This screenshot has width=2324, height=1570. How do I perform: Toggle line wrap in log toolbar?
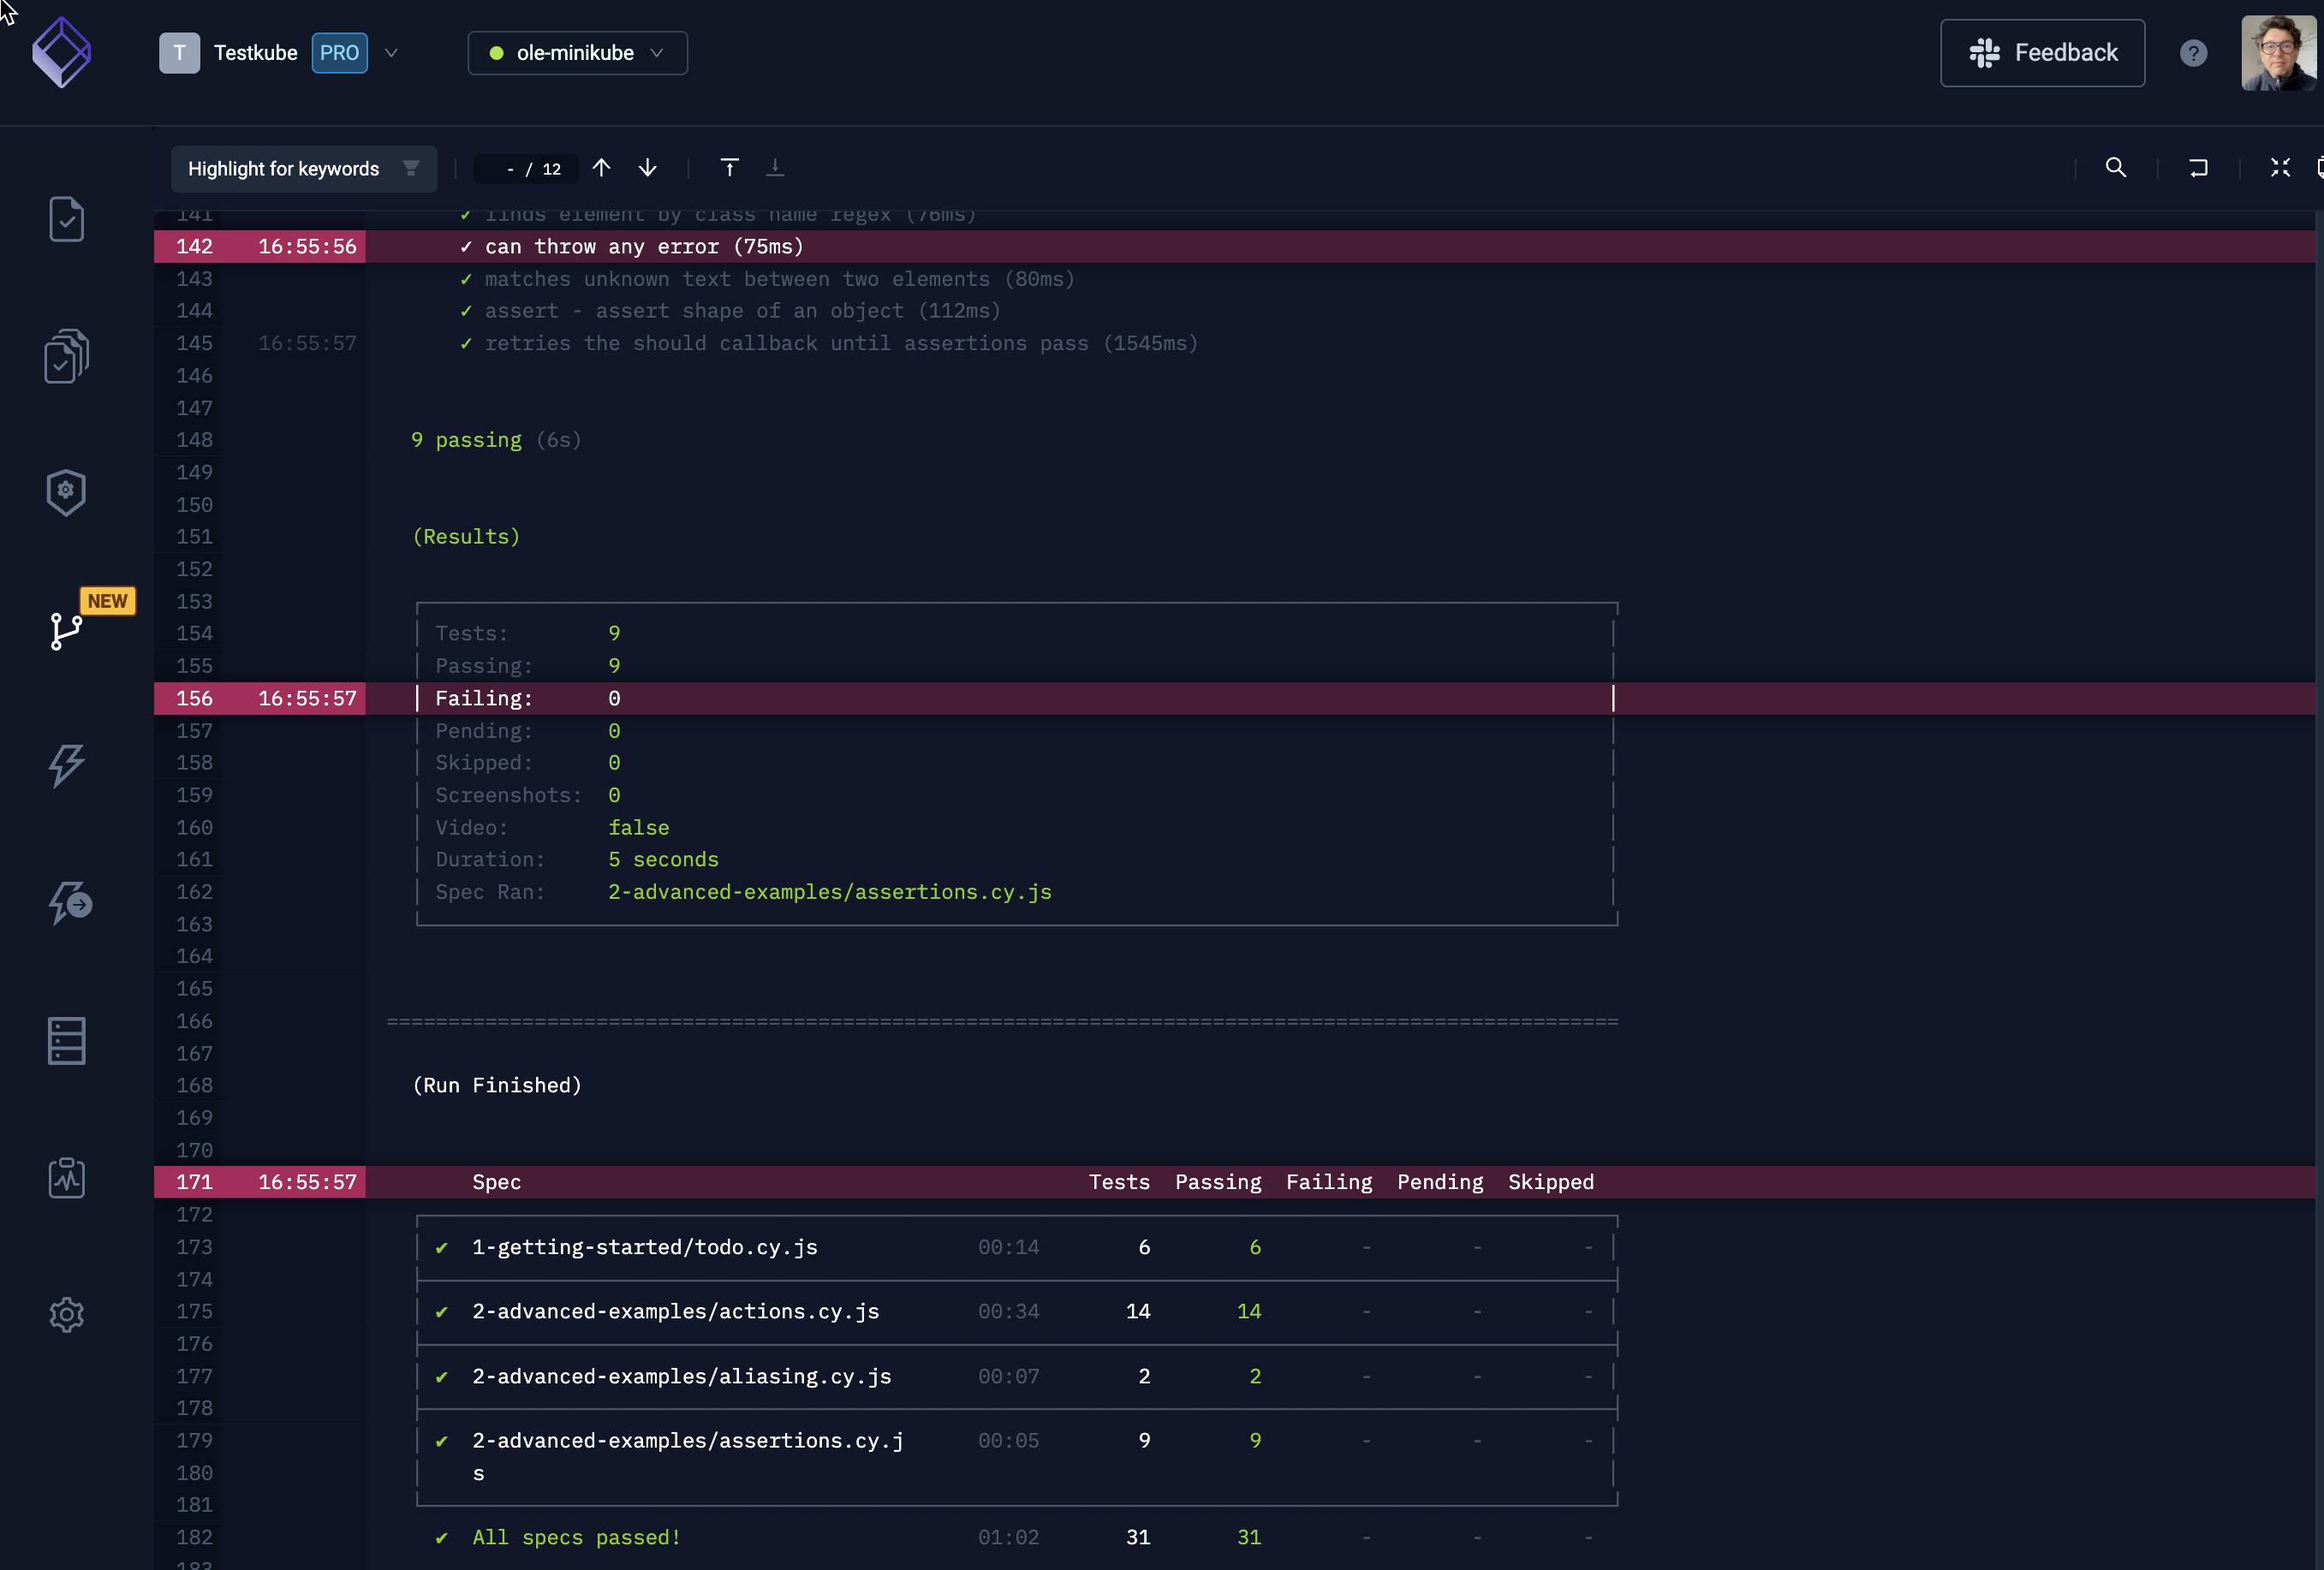click(2197, 168)
